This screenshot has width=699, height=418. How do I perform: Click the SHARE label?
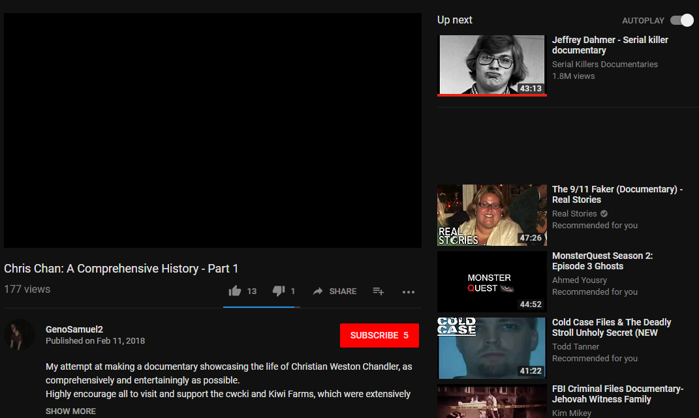343,291
